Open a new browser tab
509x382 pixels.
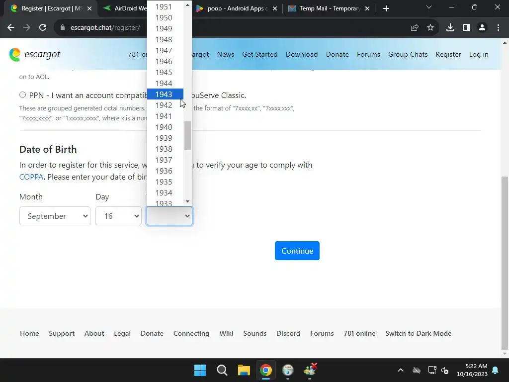pos(386,9)
